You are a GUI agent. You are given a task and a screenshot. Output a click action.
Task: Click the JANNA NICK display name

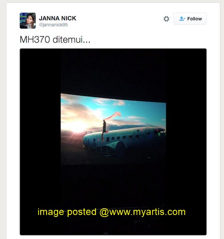pos(57,18)
